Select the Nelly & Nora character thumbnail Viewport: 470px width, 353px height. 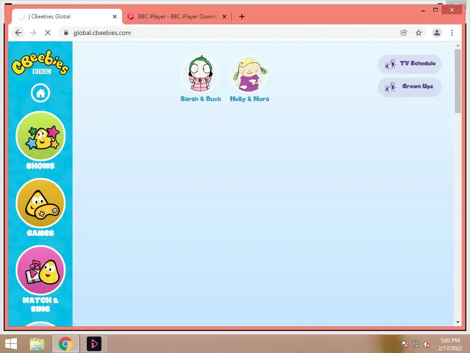pos(249,74)
